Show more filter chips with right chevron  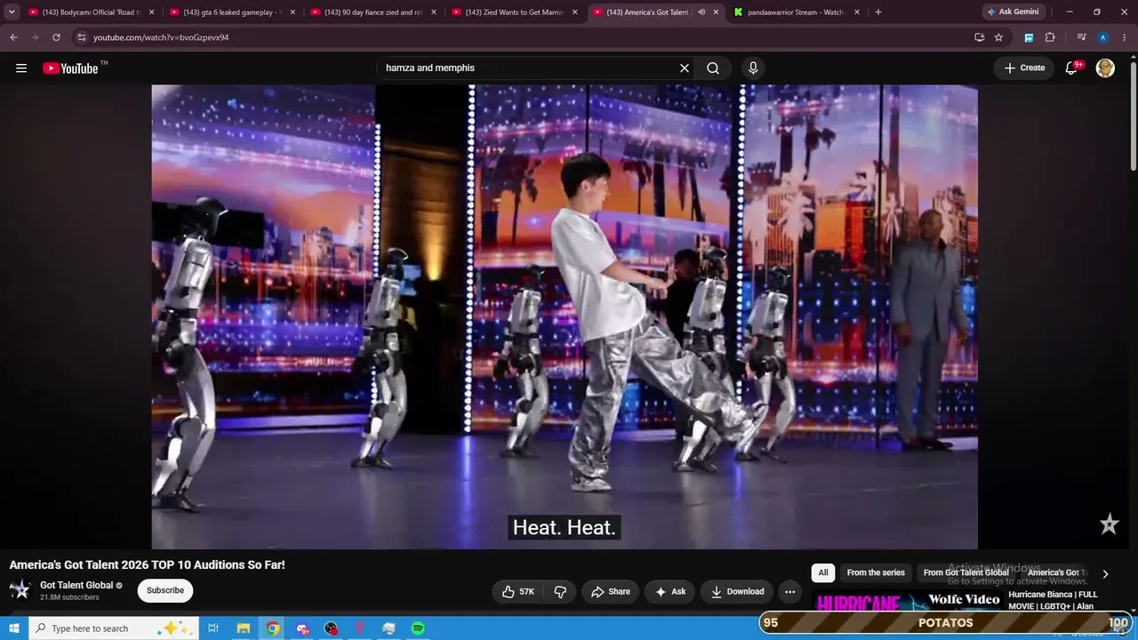[x=1105, y=574]
